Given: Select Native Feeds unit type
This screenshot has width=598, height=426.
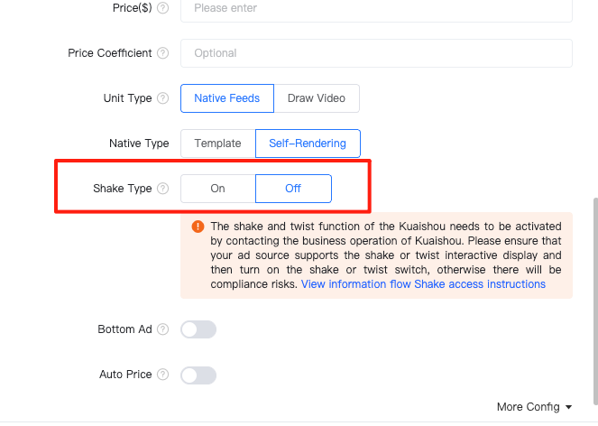Looking at the screenshot, I should coord(227,98).
